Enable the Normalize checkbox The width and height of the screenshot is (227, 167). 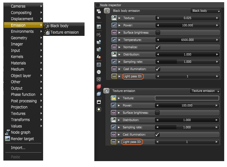coord(158,47)
